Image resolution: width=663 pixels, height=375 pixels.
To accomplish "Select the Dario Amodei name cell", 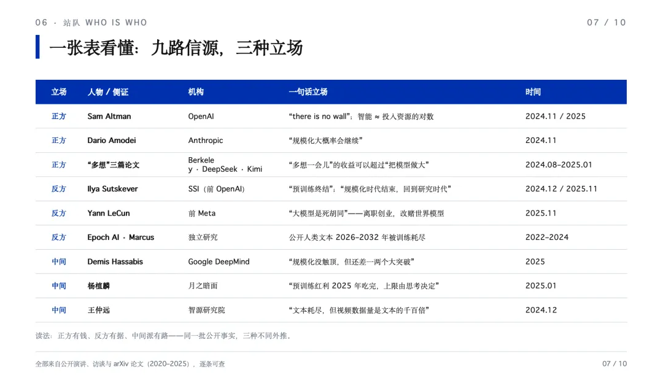I will 112,141.
